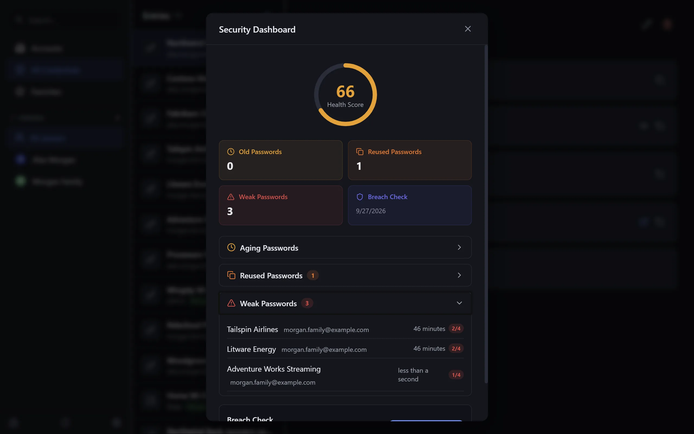Viewport: 694px width, 434px height.
Task: Open the Tailspin Airlines weak password entry
Action: tap(345, 329)
